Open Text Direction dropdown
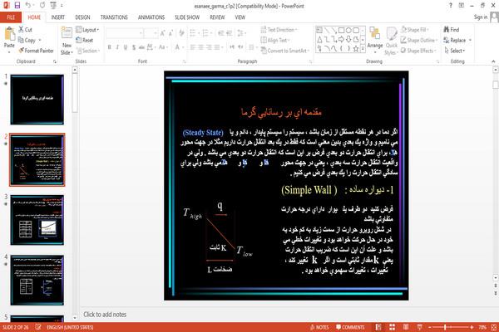Screen dimensions: 499x332 (279, 30)
